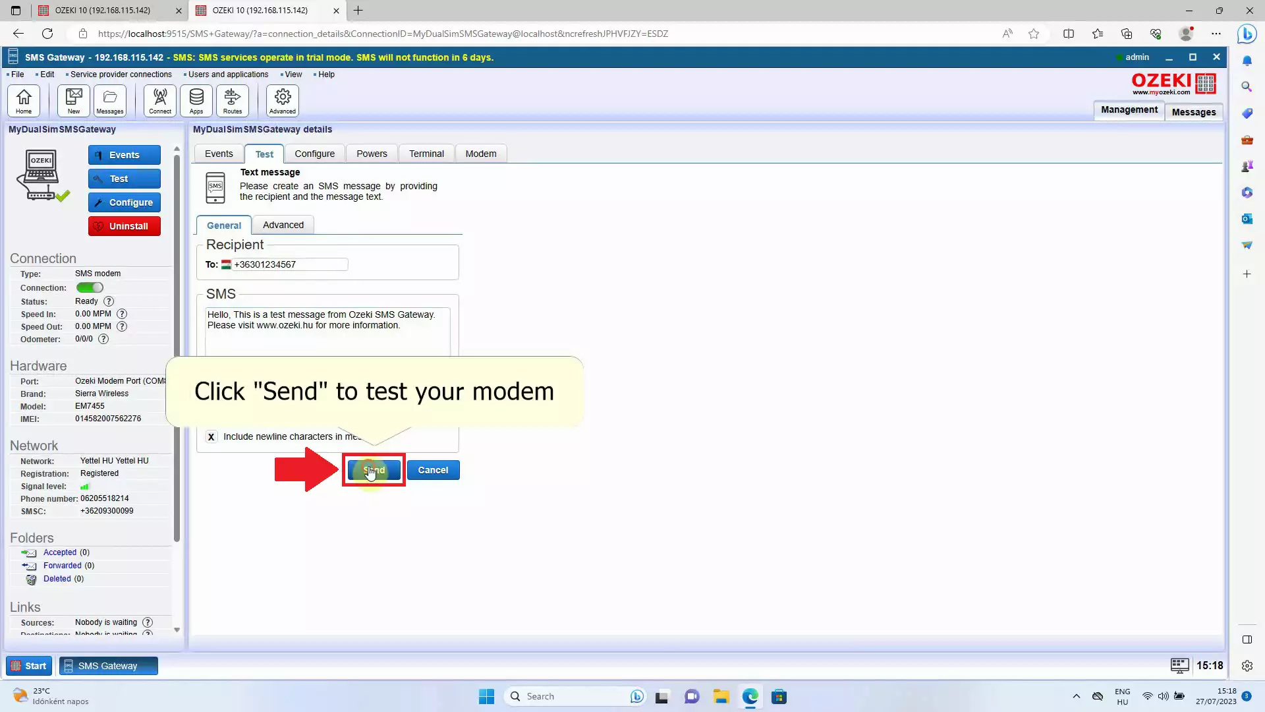The image size is (1265, 712).
Task: Click the Messages icon in toolbar
Action: pyautogui.click(x=109, y=99)
